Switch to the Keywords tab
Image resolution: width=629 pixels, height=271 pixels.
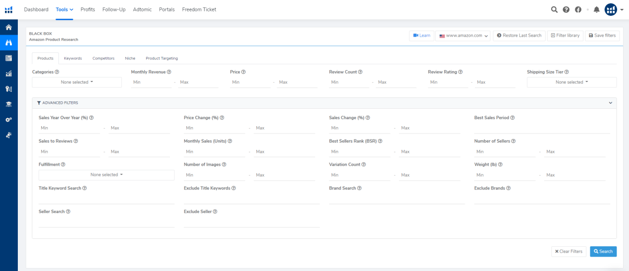(73, 58)
